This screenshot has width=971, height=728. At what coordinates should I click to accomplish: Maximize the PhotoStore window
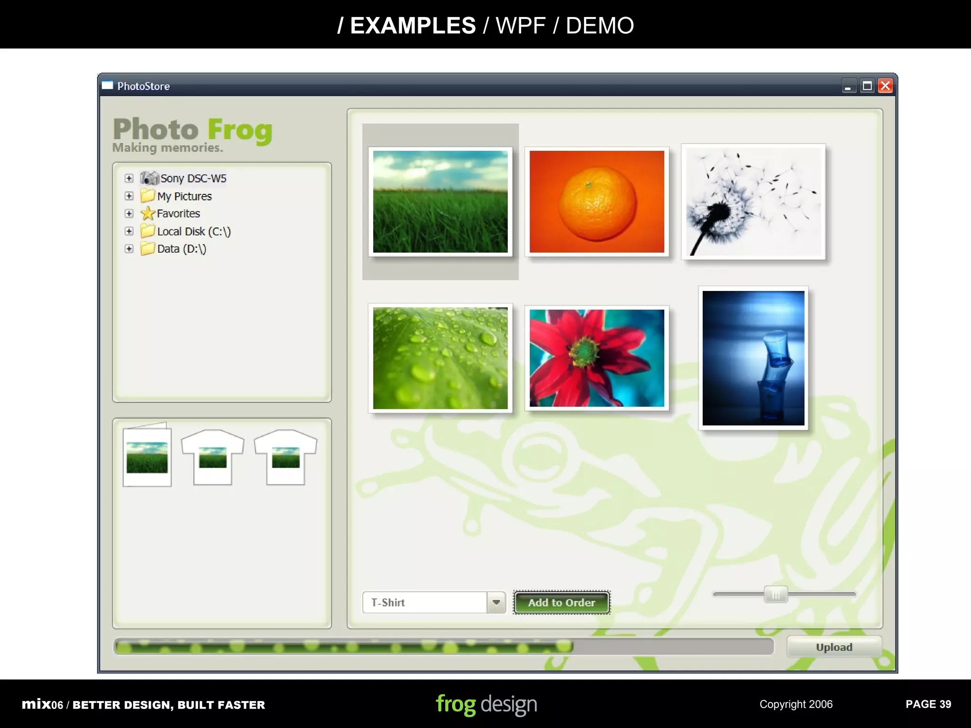867,86
